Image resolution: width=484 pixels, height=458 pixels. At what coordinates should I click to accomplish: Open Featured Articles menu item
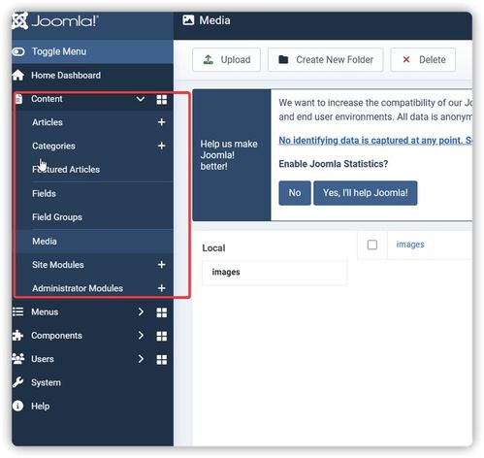tap(66, 170)
